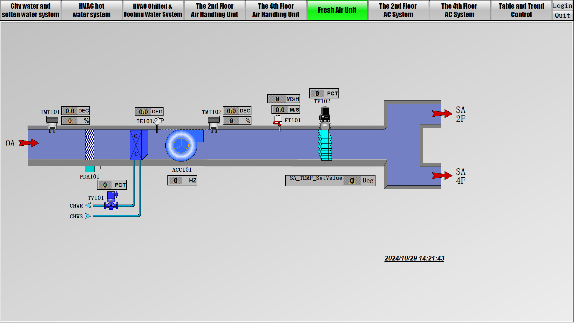
Task: Click the zigzag air filter icon
Action: click(89, 145)
